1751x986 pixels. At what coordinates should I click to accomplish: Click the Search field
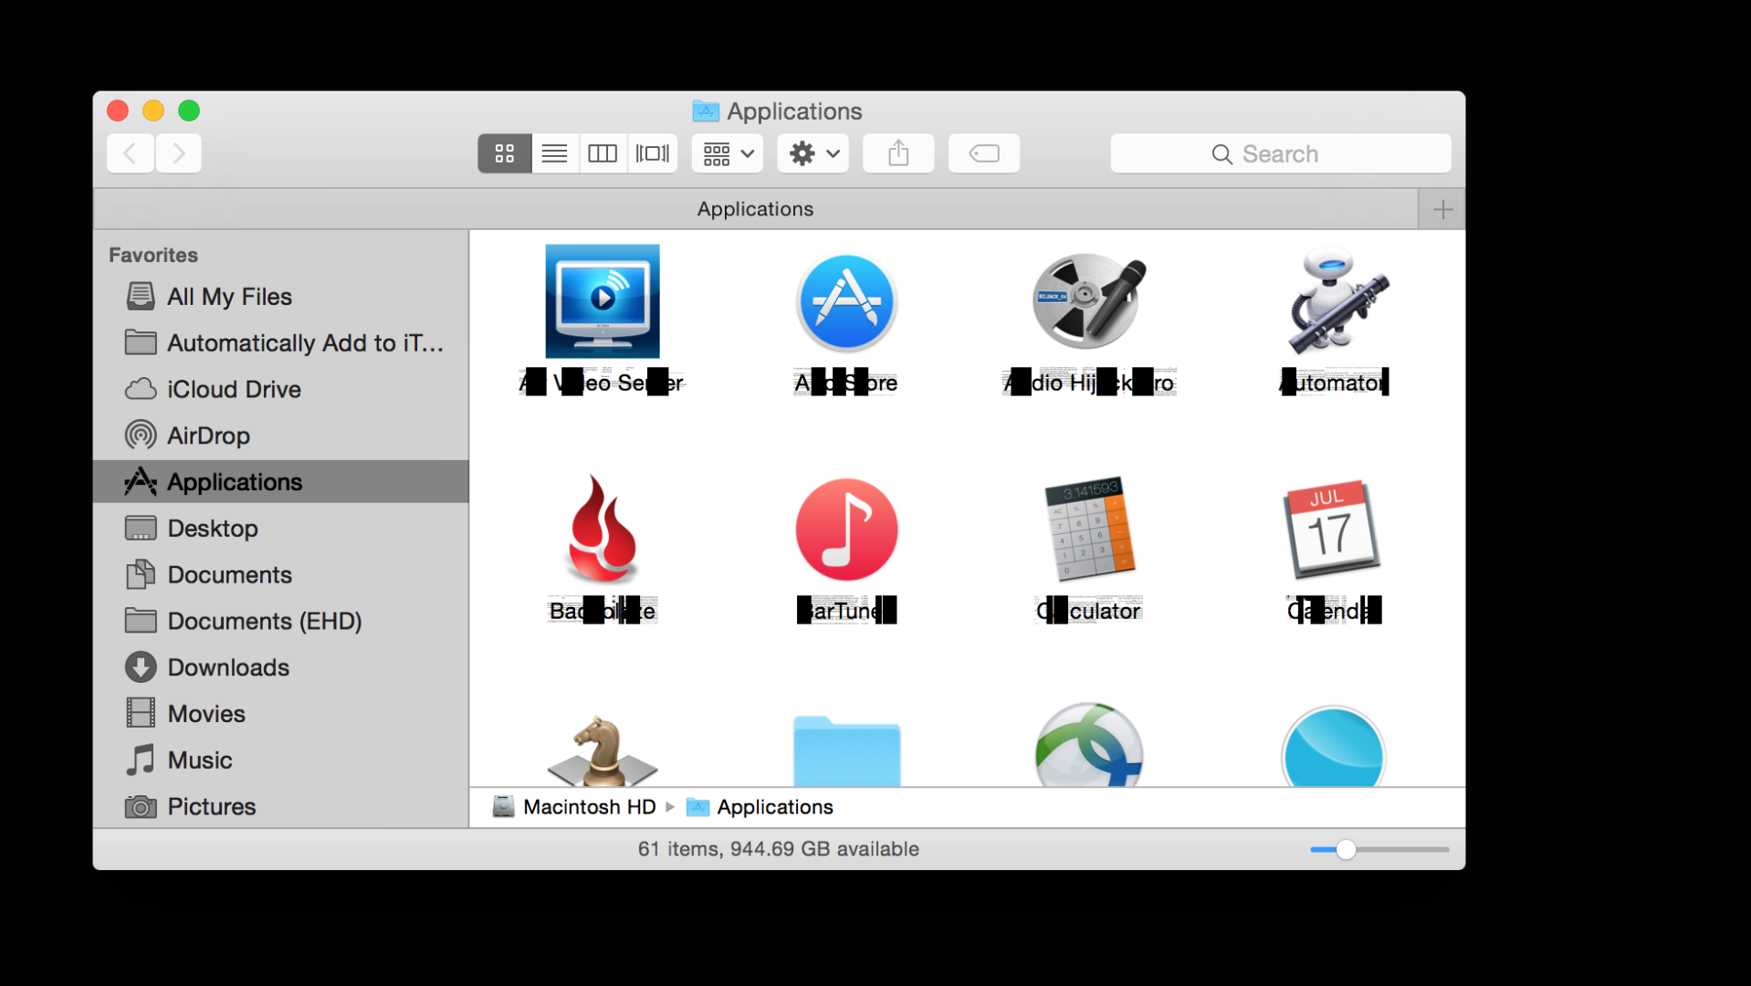click(1281, 153)
